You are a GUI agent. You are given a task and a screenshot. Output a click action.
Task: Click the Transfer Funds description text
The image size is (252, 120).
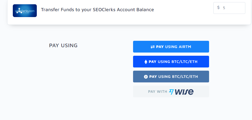click(97, 10)
